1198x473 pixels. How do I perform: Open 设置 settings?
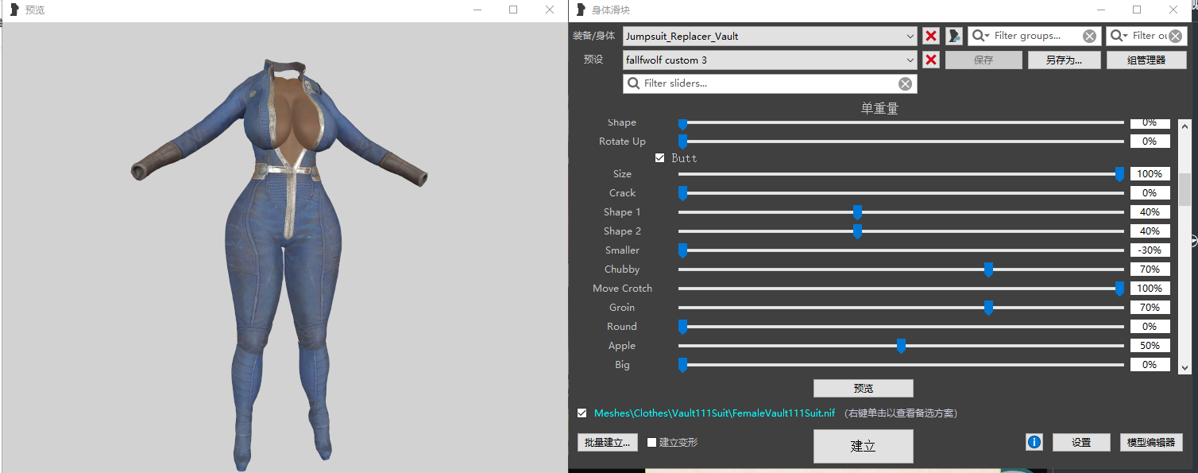[x=1080, y=442]
